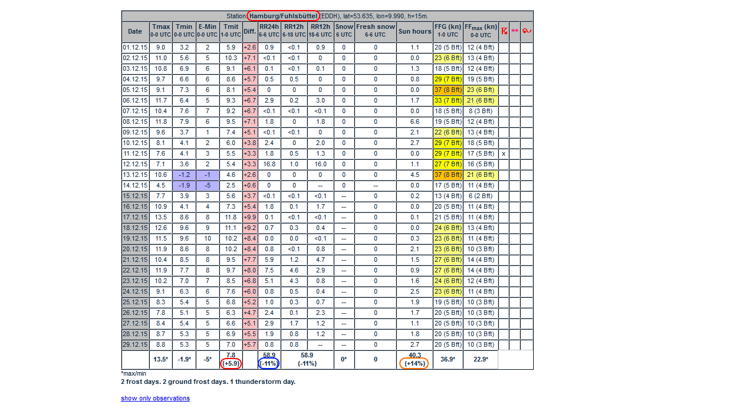
Task: Click the summary Tmit value 7.8 (+5.9)
Action: click(231, 360)
